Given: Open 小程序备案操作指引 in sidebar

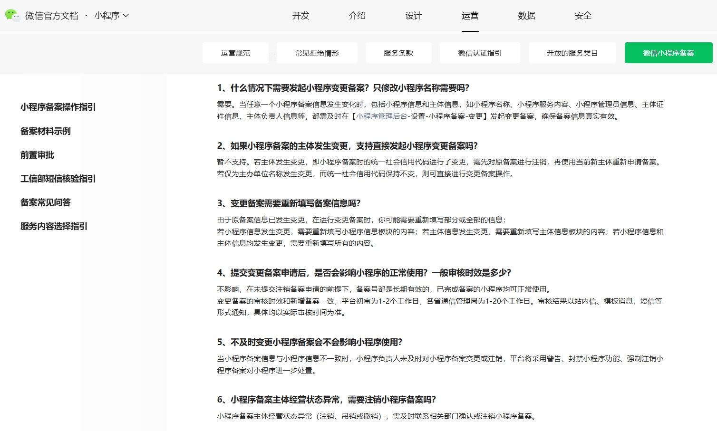Looking at the screenshot, I should tap(58, 107).
